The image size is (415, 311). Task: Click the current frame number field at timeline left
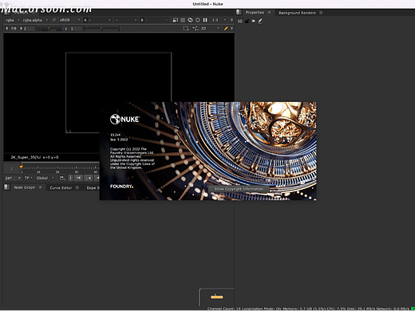(11, 168)
